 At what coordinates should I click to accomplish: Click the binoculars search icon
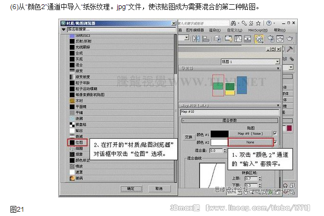tap(233, 23)
